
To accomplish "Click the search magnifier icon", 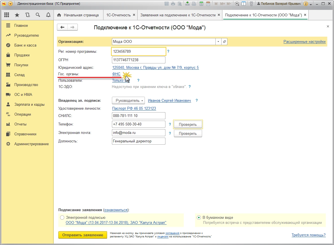I will (x=38, y=15).
